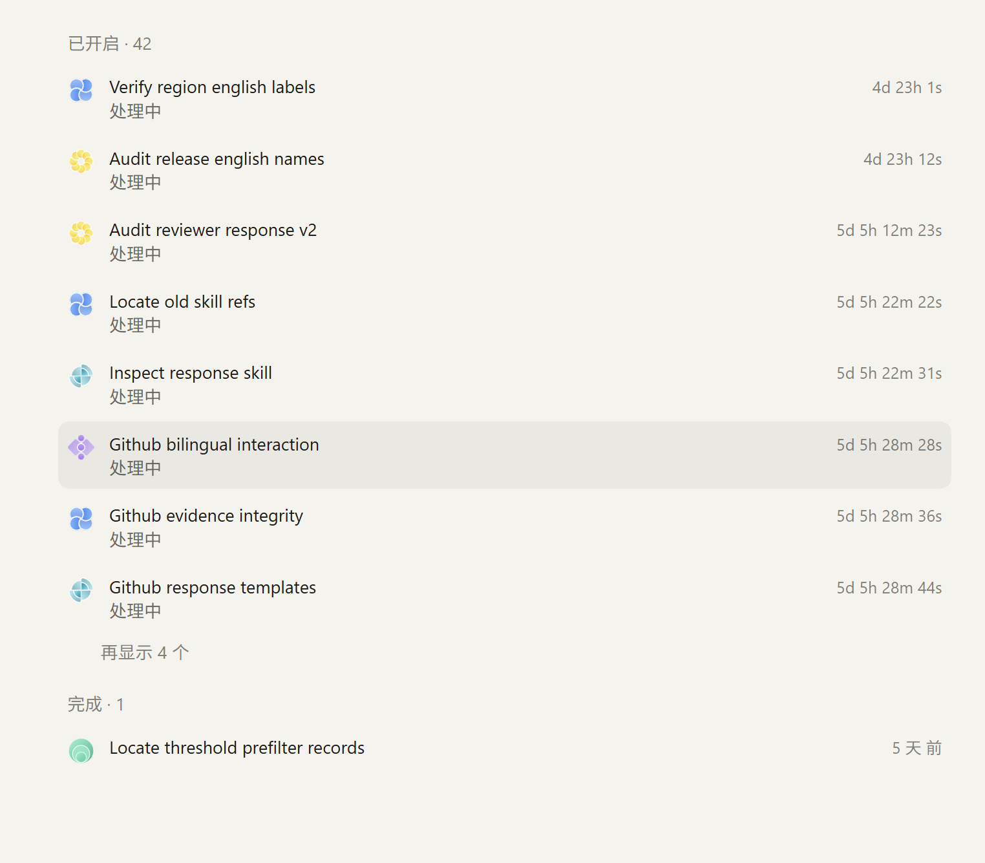Click the 已开启 · 42 section header
This screenshot has height=863, width=985.
tap(110, 43)
